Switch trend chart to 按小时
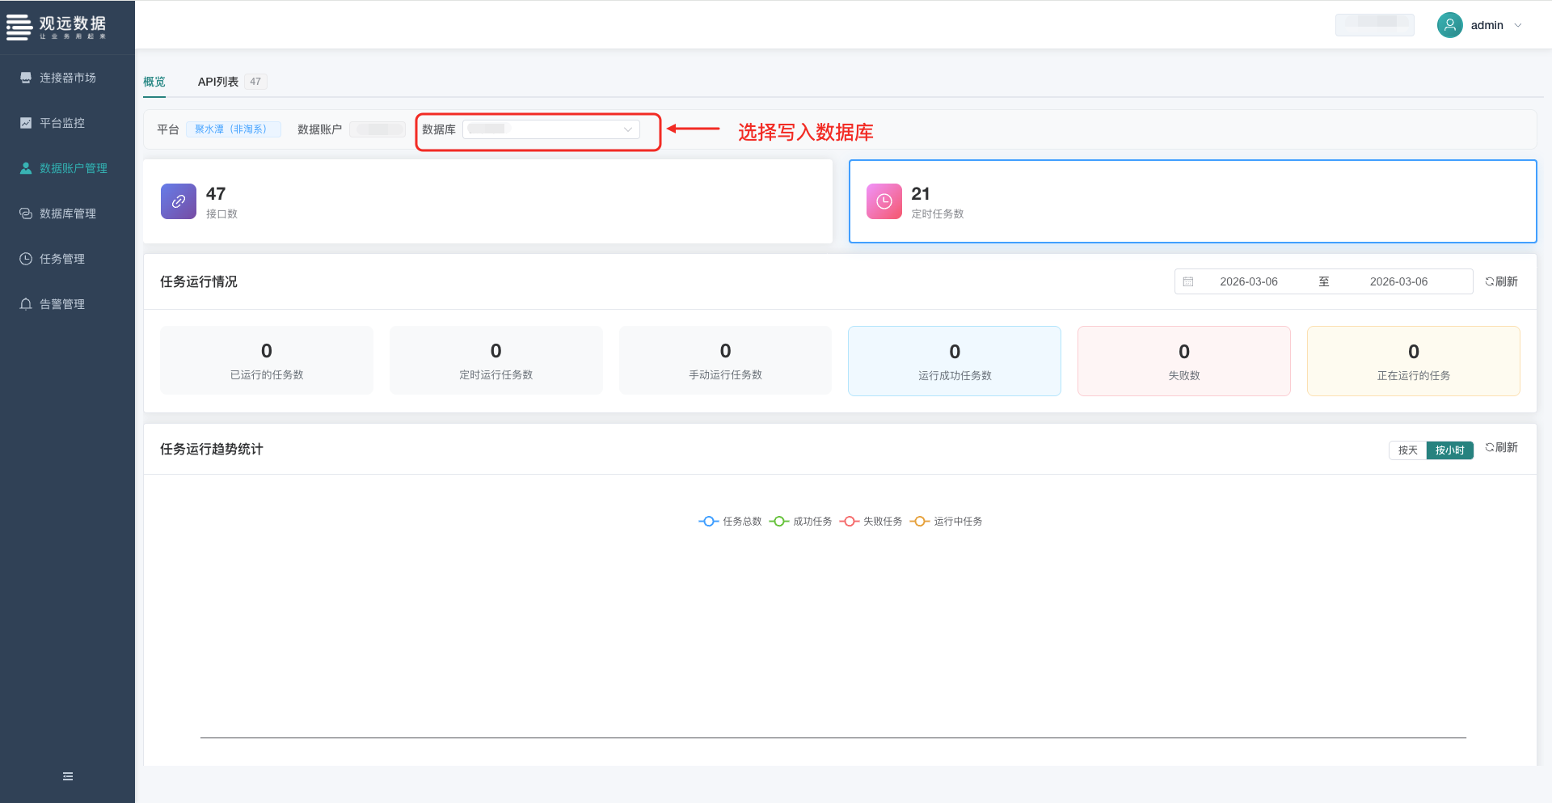Image resolution: width=1552 pixels, height=803 pixels. pos(1449,450)
